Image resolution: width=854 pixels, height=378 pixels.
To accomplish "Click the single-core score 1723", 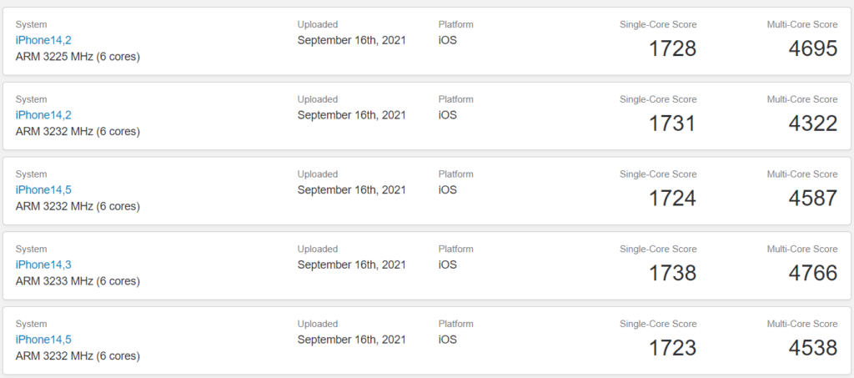I will (672, 348).
